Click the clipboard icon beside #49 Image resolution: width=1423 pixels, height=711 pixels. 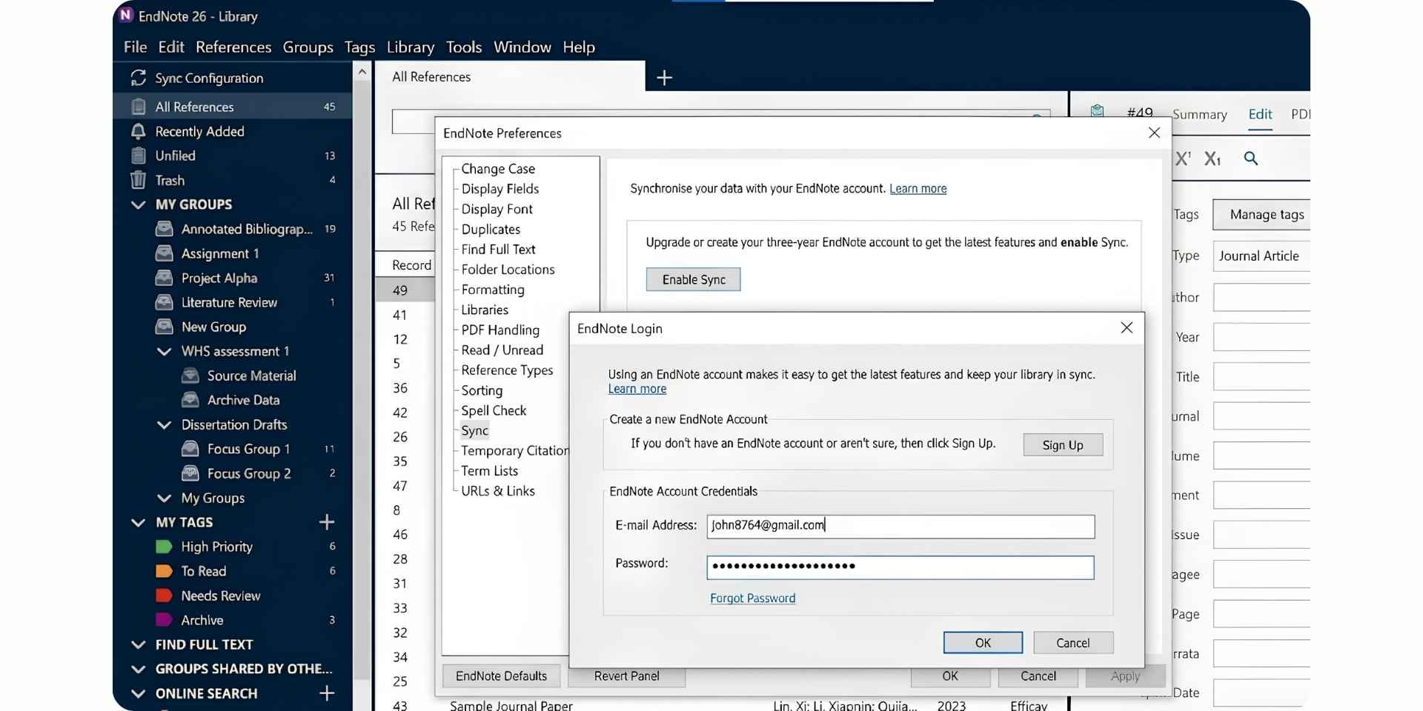point(1097,111)
